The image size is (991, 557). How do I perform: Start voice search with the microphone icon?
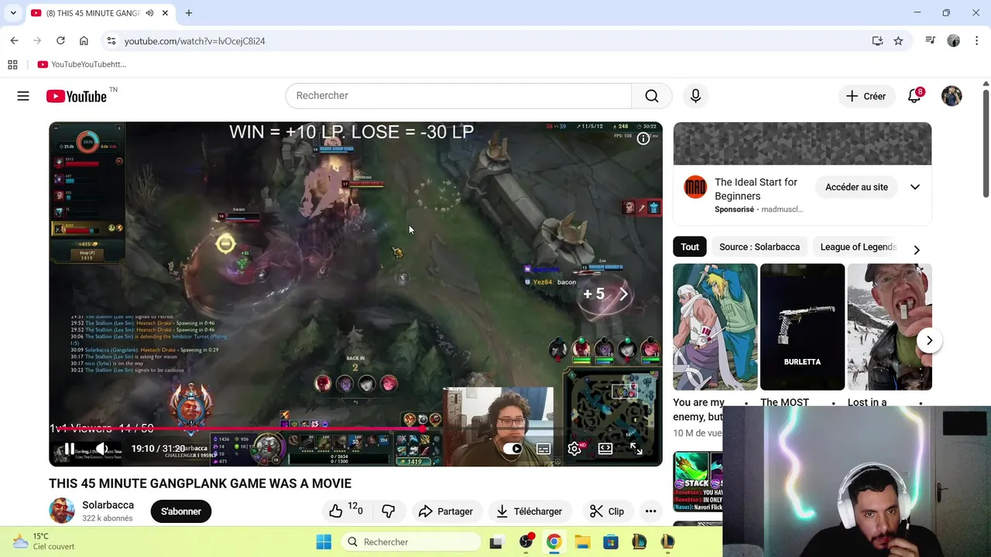pos(695,96)
